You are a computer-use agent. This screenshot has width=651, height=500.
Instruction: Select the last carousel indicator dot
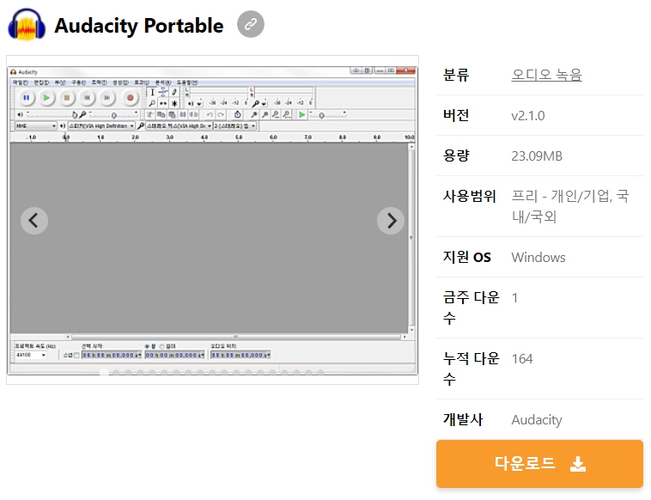click(x=320, y=373)
